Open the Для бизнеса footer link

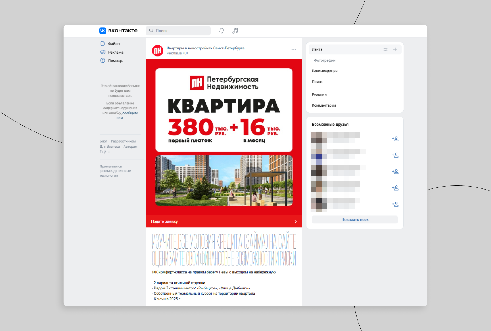tap(110, 147)
